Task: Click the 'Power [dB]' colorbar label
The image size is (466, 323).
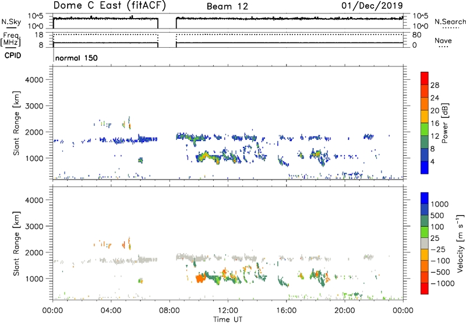Action: pyautogui.click(x=444, y=123)
